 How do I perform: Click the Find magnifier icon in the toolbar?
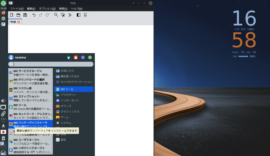(x=56, y=15)
